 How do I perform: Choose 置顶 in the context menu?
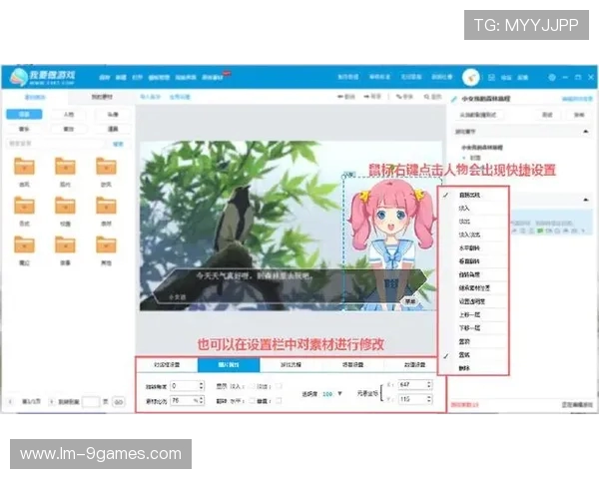click(473, 341)
